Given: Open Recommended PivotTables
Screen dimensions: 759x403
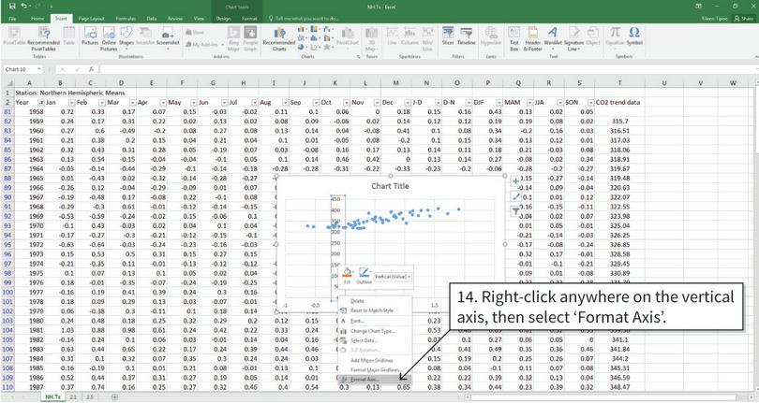Looking at the screenshot, I should click(x=43, y=38).
